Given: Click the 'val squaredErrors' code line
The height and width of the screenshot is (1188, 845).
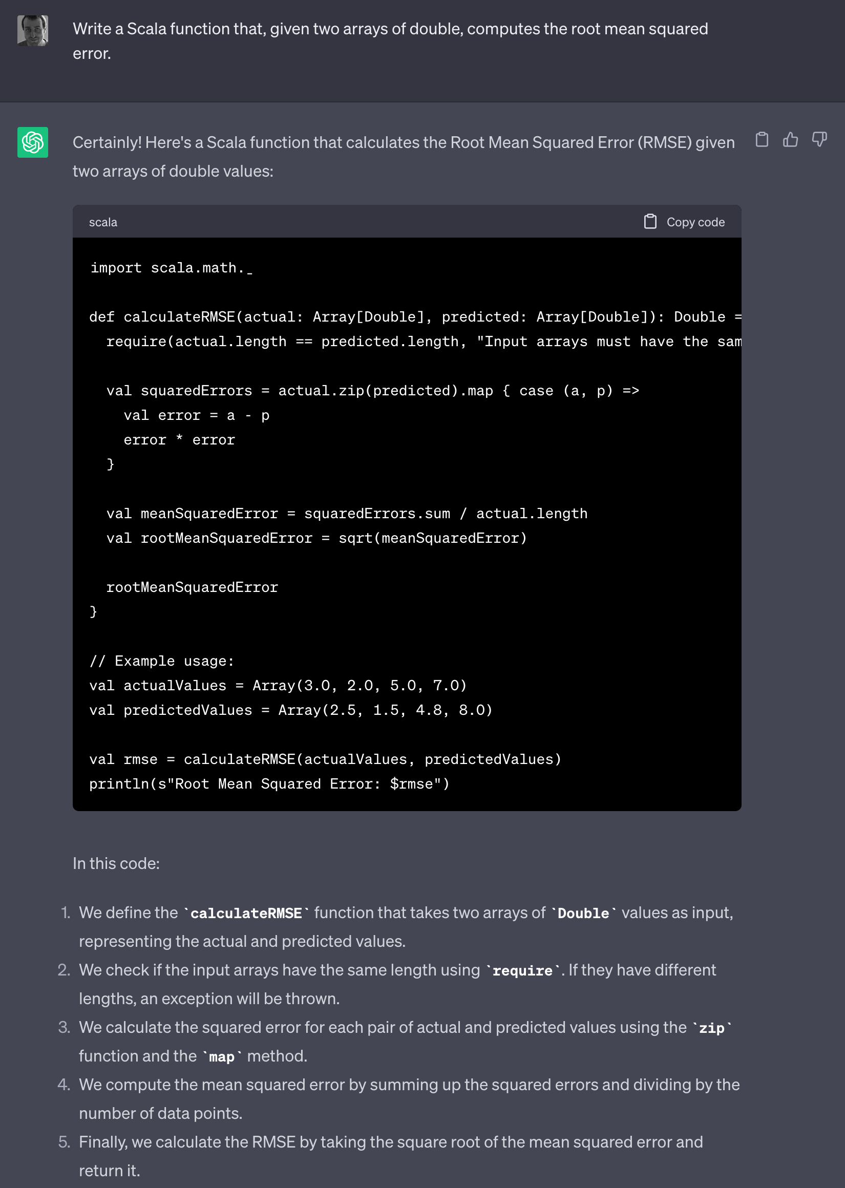Looking at the screenshot, I should coord(372,391).
